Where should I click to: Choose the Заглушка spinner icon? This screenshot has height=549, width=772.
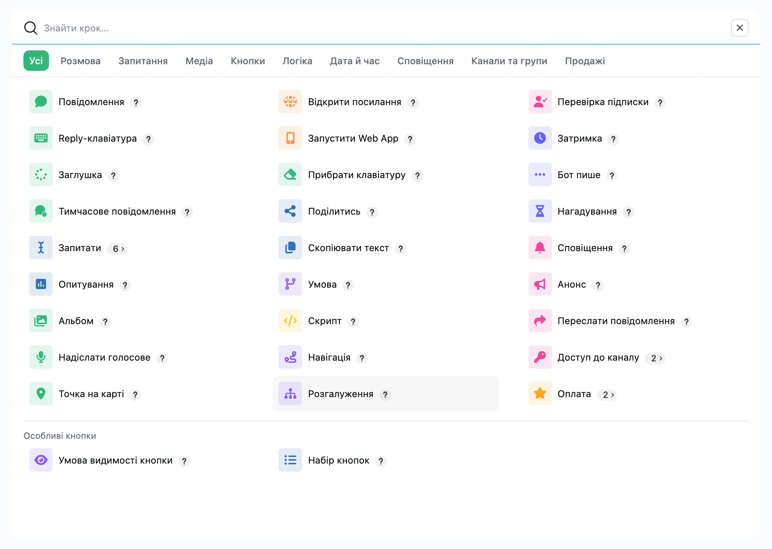coord(41,174)
